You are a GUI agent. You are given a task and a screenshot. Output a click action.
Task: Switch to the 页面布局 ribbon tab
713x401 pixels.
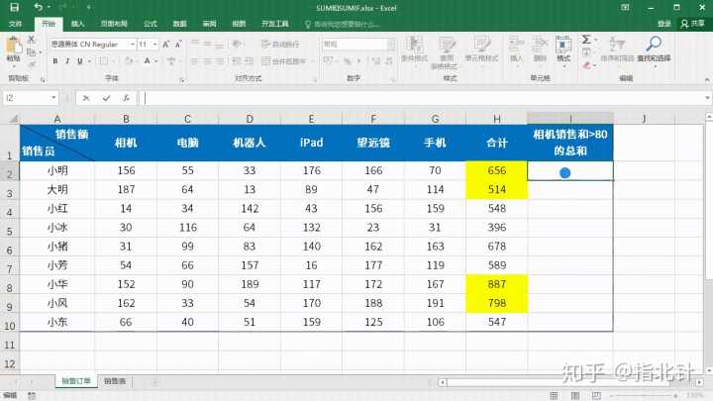[114, 24]
